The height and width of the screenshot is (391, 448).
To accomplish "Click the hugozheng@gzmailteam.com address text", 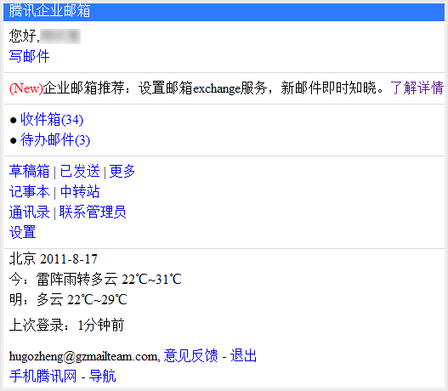I will [83, 356].
